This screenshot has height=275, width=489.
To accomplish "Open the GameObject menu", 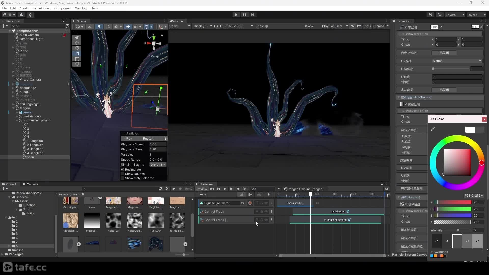I will click(42, 8).
